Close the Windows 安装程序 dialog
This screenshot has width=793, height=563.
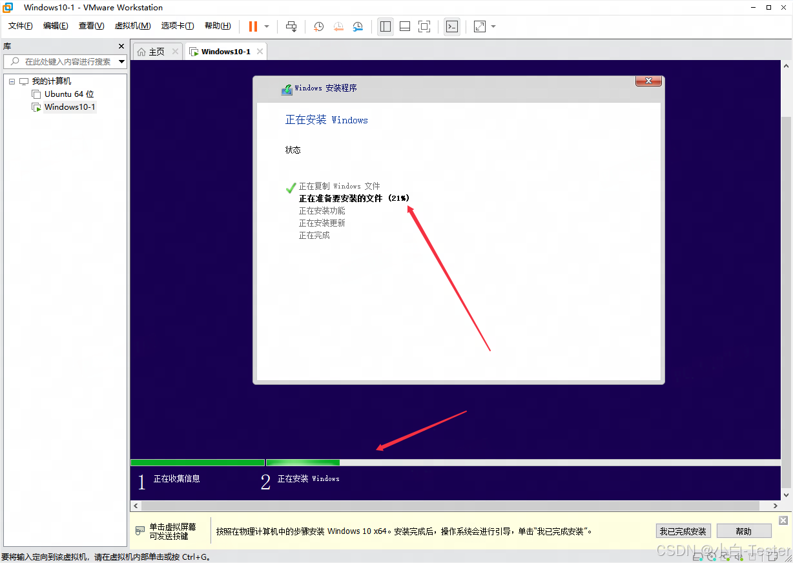pos(648,81)
